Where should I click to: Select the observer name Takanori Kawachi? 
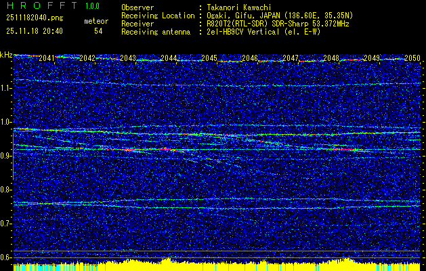click(240, 6)
